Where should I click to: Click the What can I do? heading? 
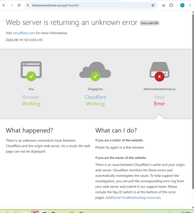click(x=116, y=130)
